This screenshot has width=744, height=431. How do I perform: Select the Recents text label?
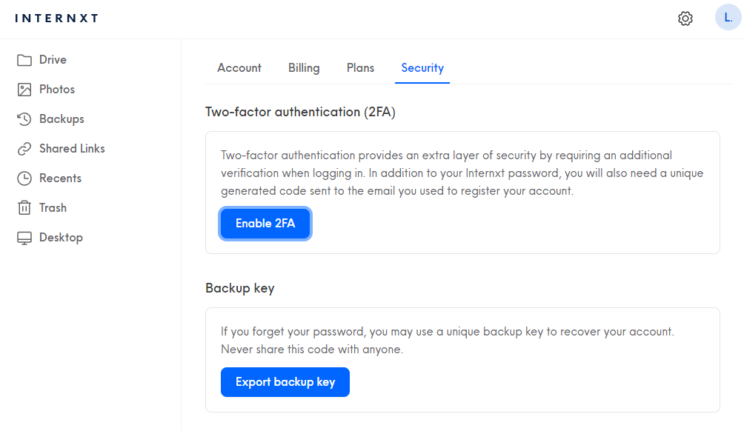(x=60, y=178)
